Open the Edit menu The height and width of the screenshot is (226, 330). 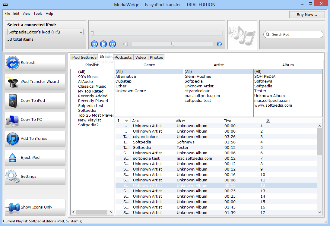[x=16, y=14]
